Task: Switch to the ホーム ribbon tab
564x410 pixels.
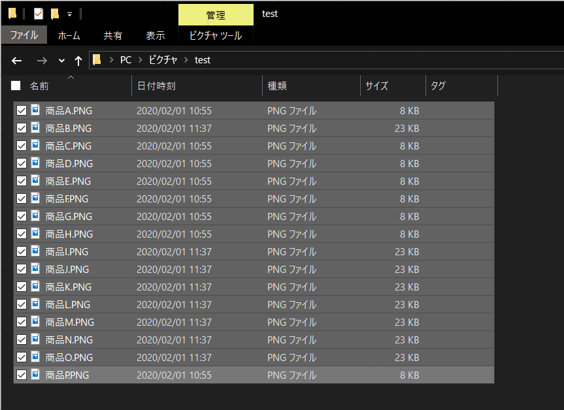Action: [x=69, y=35]
